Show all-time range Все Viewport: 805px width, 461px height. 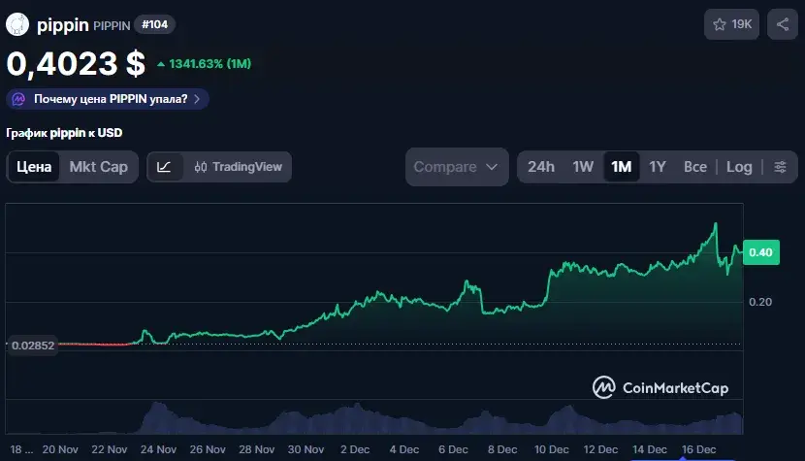(695, 167)
